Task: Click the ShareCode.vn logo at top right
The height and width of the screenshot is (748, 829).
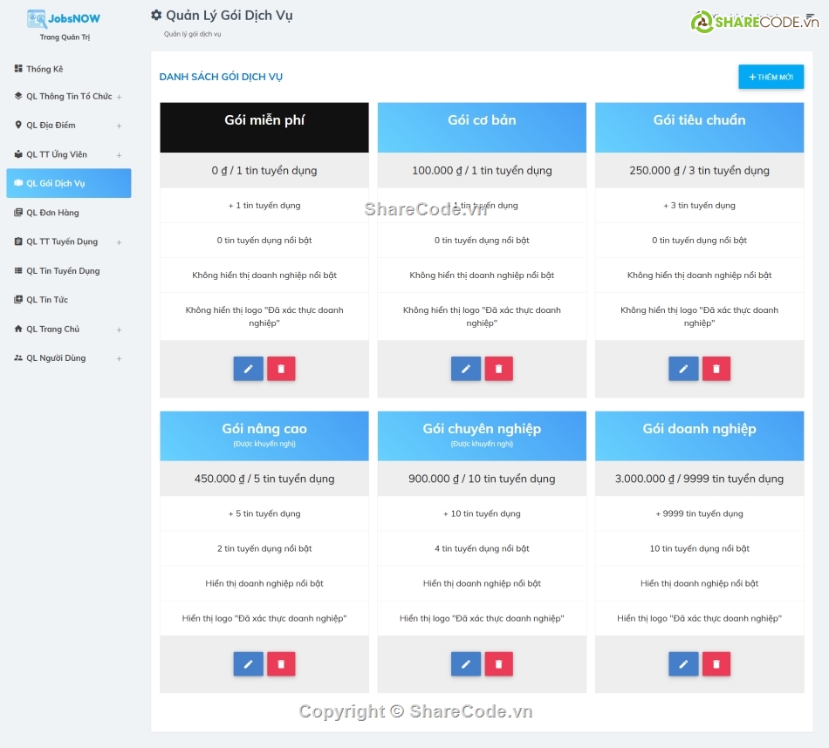Action: (755, 22)
